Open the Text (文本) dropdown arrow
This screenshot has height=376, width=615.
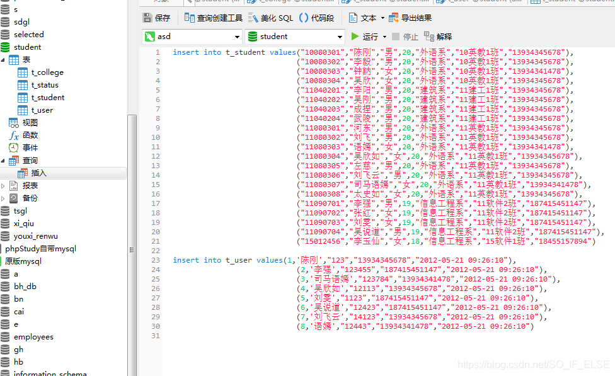click(x=382, y=18)
